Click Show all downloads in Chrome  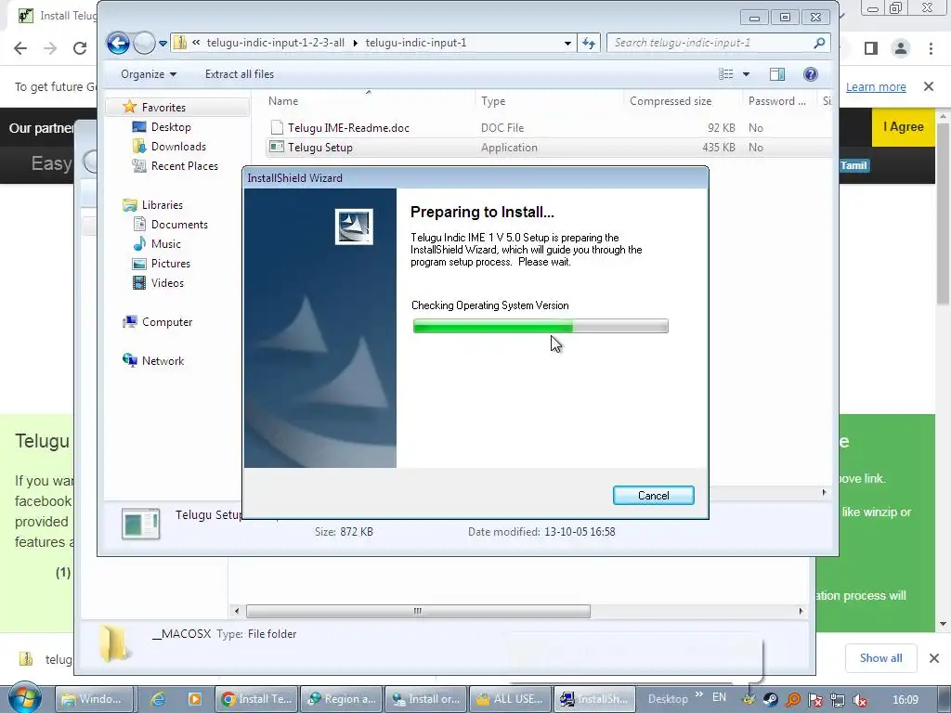[880, 658]
